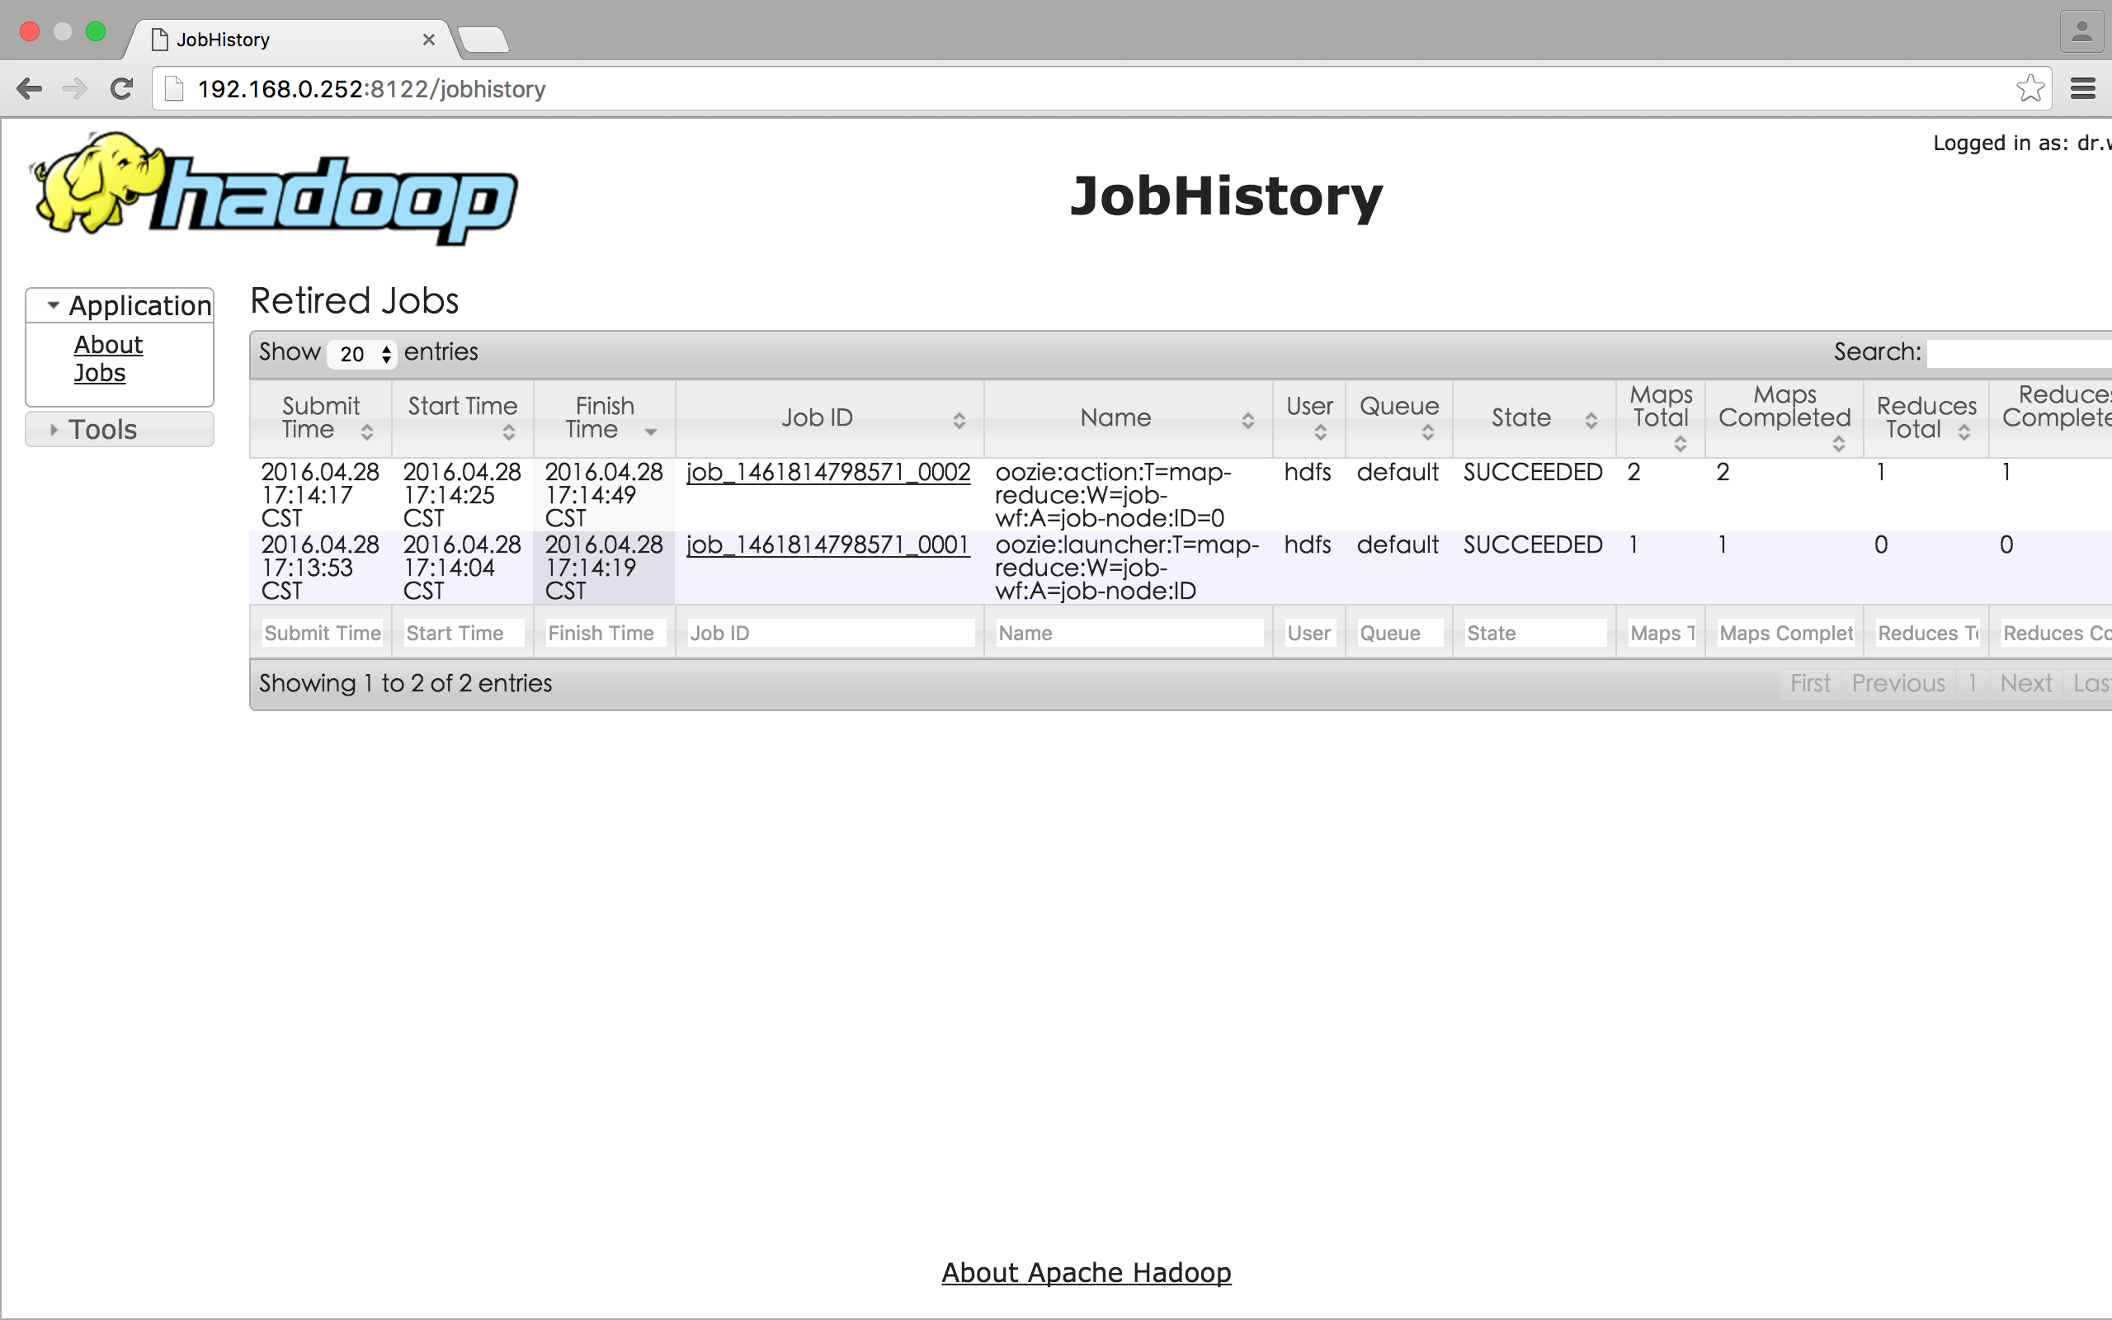Bookmark page with star icon
The image size is (2112, 1320).
click(2030, 89)
